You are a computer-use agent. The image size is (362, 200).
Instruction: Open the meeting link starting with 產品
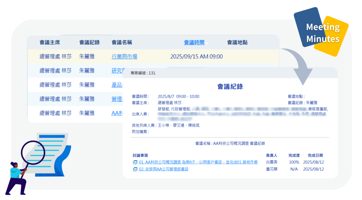(117, 85)
